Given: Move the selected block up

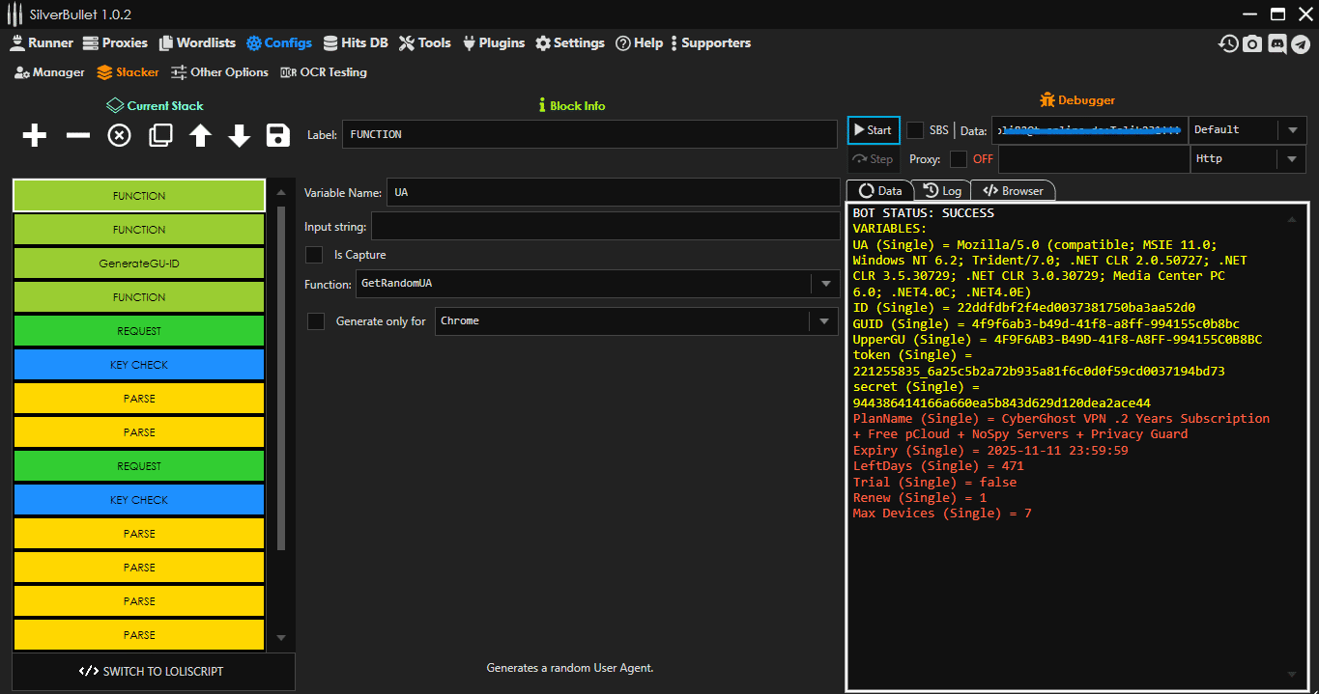Looking at the screenshot, I should tap(200, 135).
